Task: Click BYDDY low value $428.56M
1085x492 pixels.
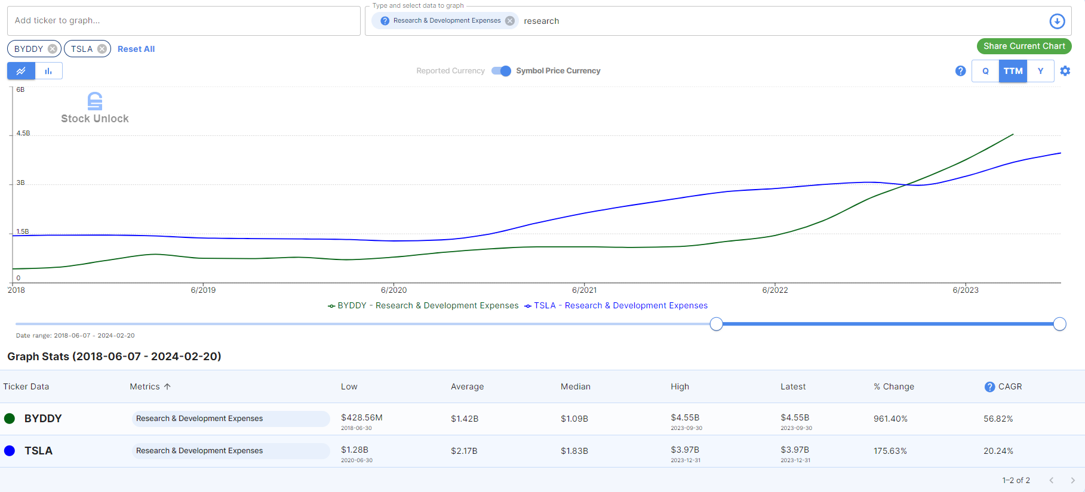Action: (362, 417)
